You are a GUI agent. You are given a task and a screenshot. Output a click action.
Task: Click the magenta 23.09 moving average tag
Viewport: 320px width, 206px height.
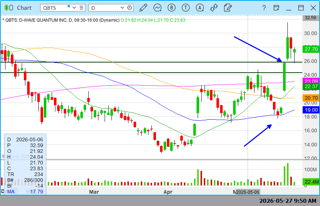[x=311, y=81]
